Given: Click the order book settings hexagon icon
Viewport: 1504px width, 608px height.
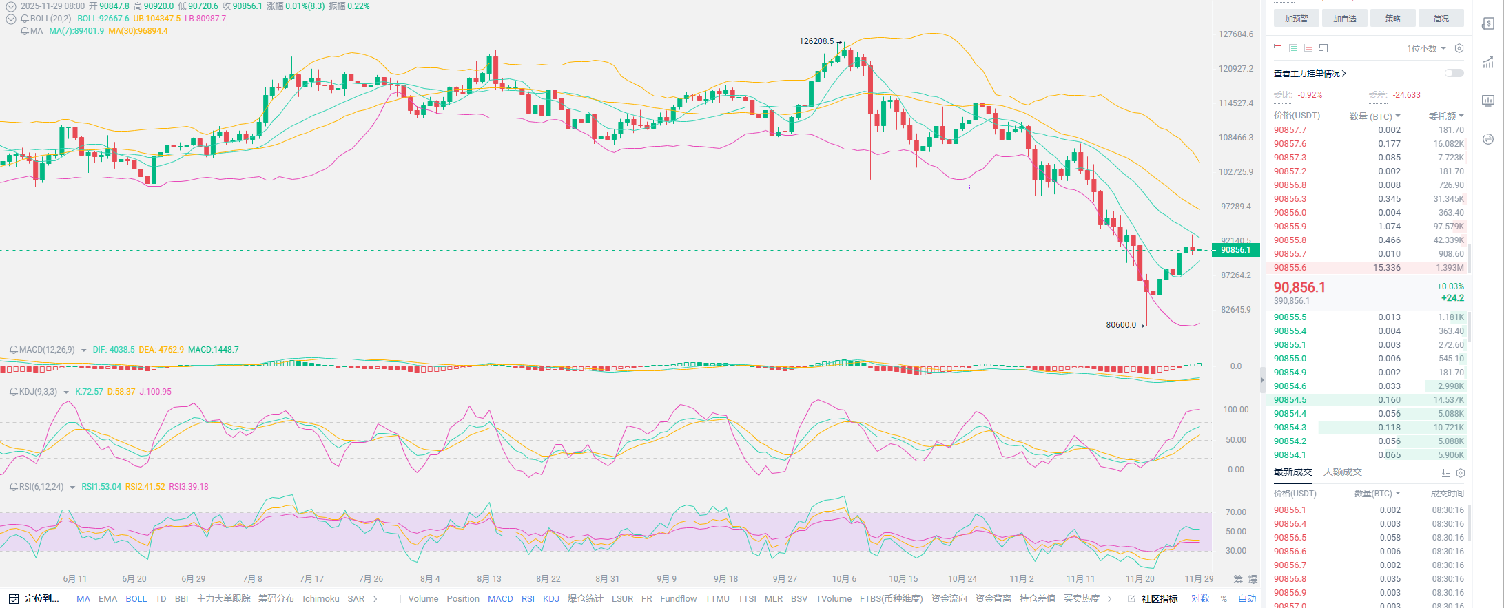Looking at the screenshot, I should pyautogui.click(x=1459, y=48).
